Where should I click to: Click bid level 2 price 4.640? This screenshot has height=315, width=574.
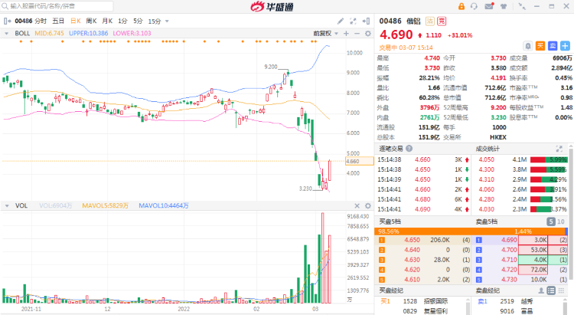pyautogui.click(x=412, y=250)
